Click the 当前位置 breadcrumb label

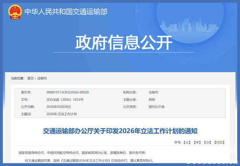pyautogui.click(x=17, y=78)
